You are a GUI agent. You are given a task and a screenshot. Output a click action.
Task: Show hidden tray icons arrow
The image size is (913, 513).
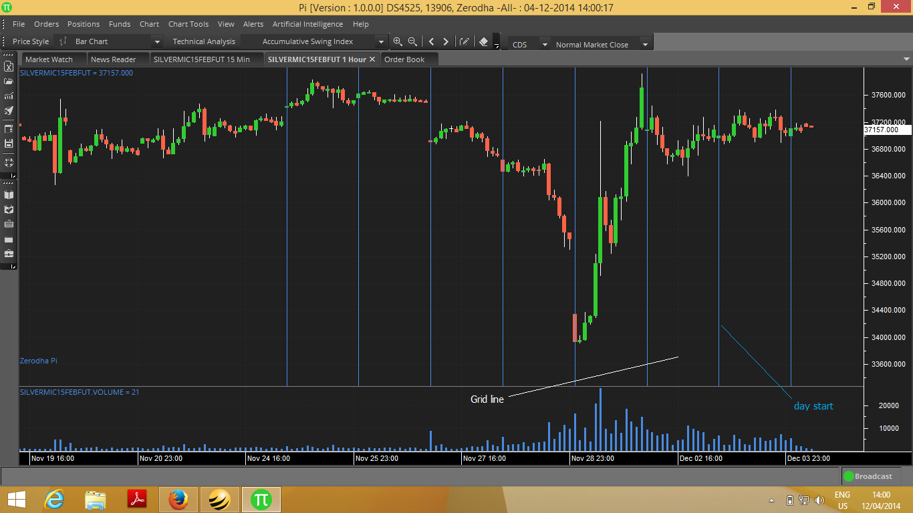[x=773, y=500]
